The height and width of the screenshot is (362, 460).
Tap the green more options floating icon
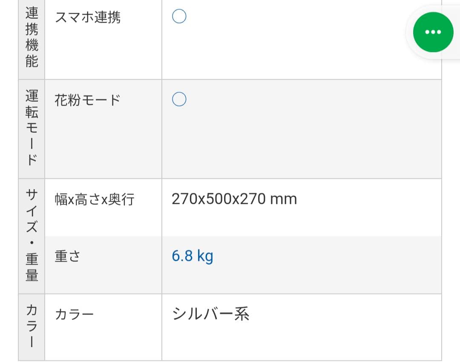pos(433,32)
